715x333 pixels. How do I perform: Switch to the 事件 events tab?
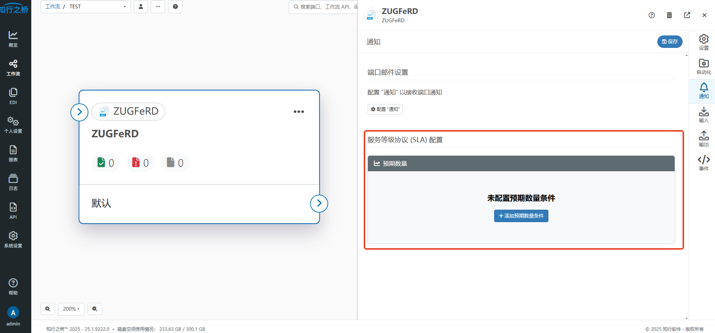(x=703, y=163)
